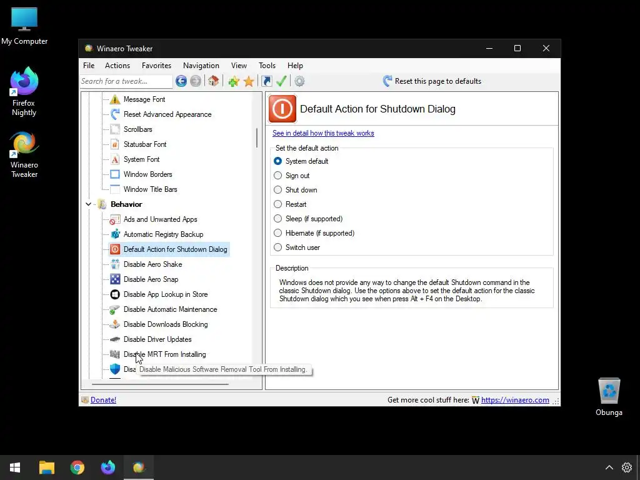Click the Window Borders blue square icon
Viewport: 640px width, 480px height.
click(x=115, y=174)
